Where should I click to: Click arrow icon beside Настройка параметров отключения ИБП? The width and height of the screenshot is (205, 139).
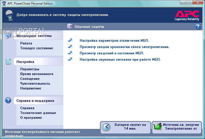70,40
